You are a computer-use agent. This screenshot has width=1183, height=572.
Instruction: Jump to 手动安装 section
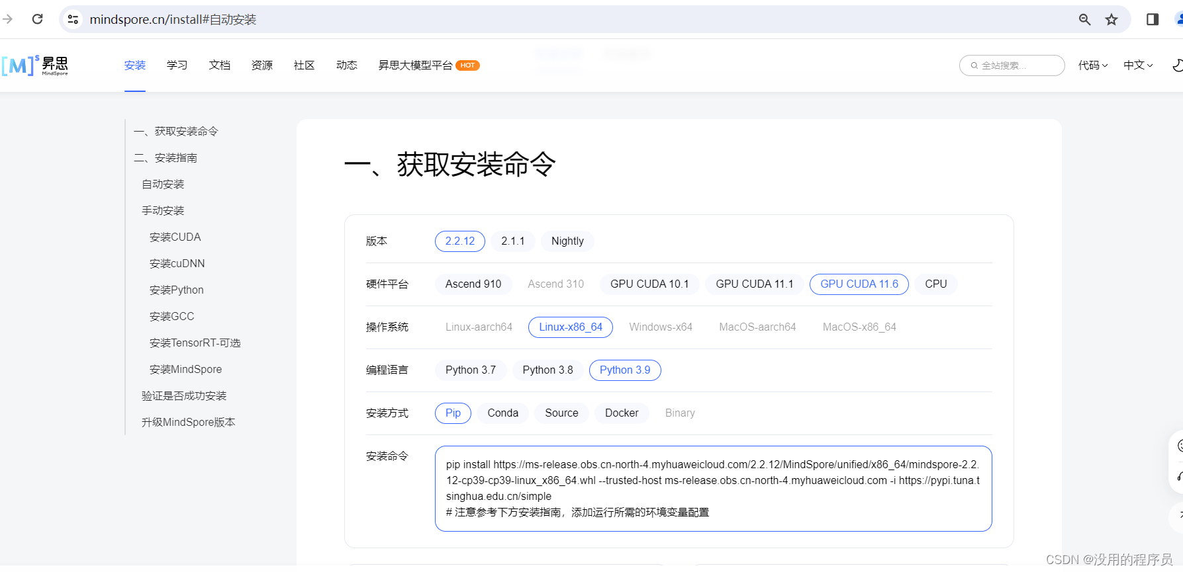point(163,211)
